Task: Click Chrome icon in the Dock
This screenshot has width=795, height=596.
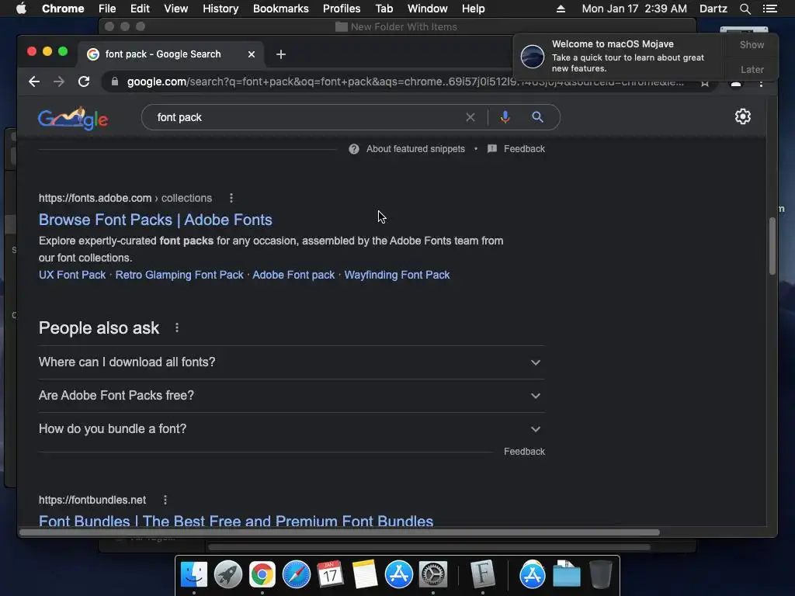Action: (262, 574)
